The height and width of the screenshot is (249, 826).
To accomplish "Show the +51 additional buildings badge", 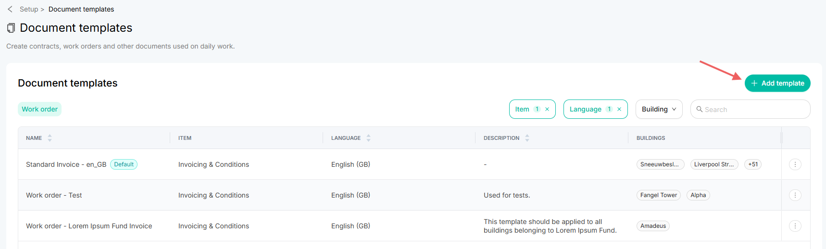I will click(753, 164).
